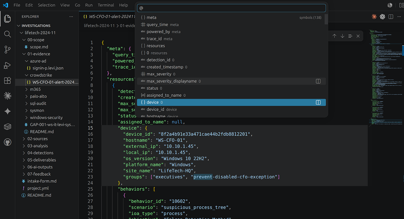Open the Run menu
Image resolution: width=404 pixels, height=219 pixels.
click(89, 5)
